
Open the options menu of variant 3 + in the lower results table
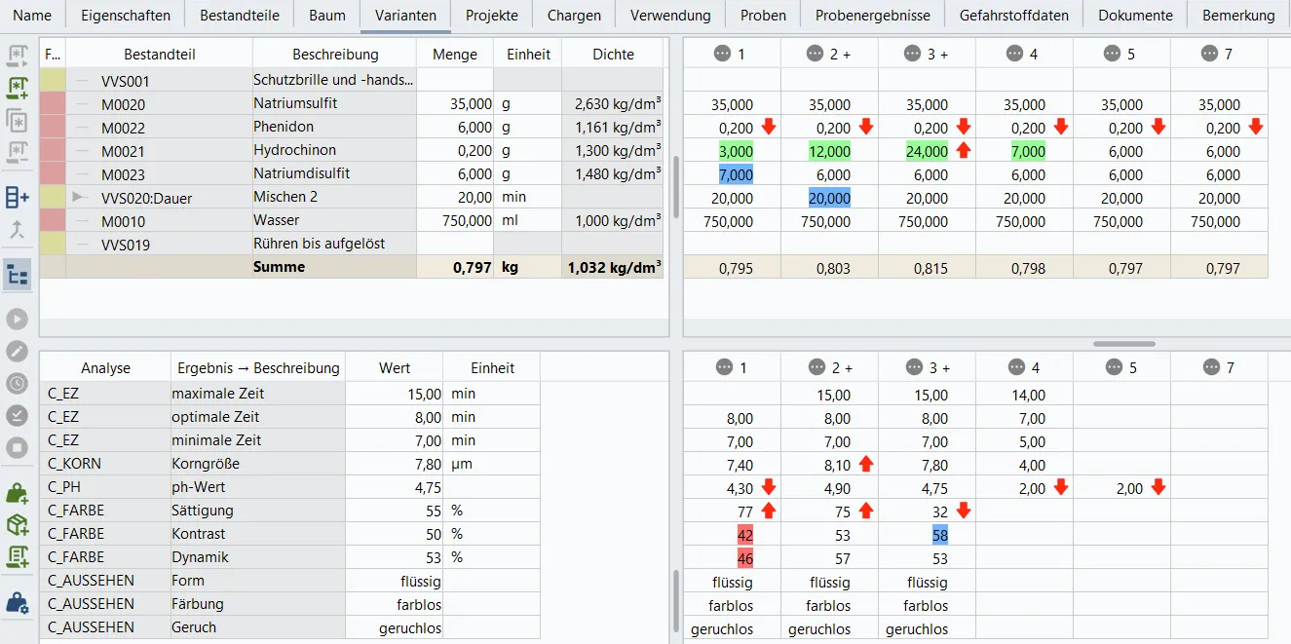(x=914, y=367)
